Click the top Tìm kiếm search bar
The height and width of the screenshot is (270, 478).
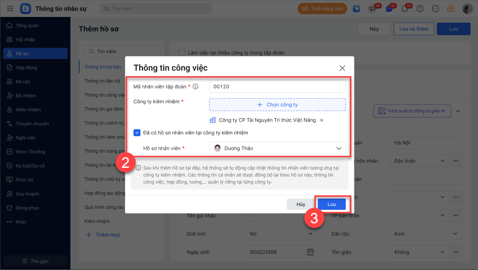pyautogui.click(x=156, y=9)
